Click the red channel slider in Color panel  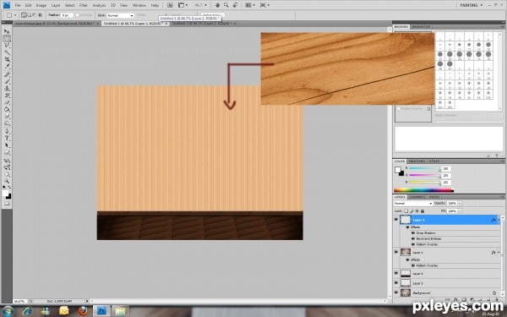point(424,168)
